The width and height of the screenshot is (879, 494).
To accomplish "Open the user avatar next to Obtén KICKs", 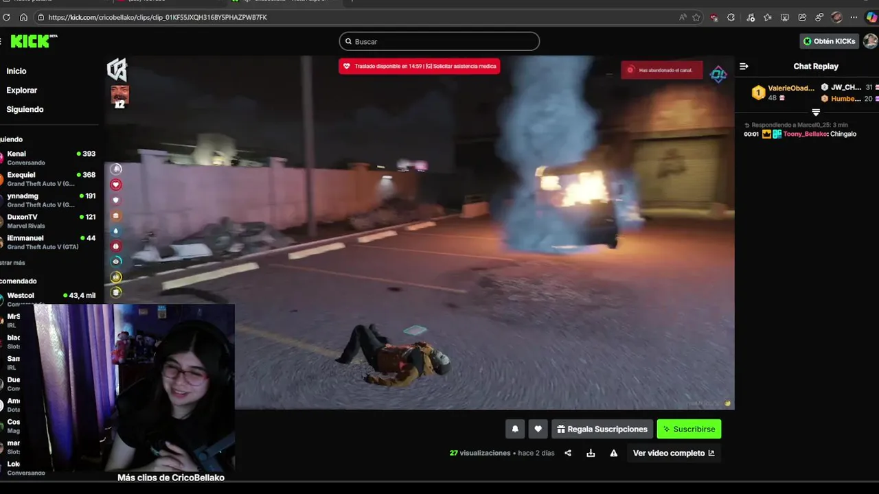I will (870, 41).
